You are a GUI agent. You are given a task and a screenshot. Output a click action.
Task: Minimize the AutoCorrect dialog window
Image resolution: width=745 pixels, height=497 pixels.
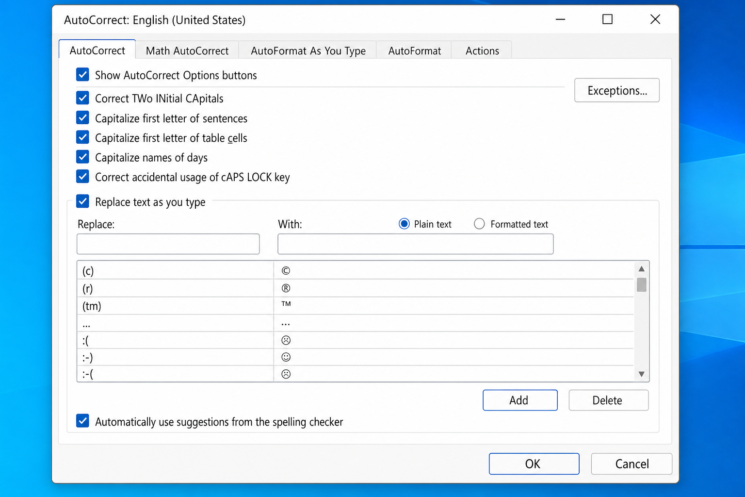point(561,19)
